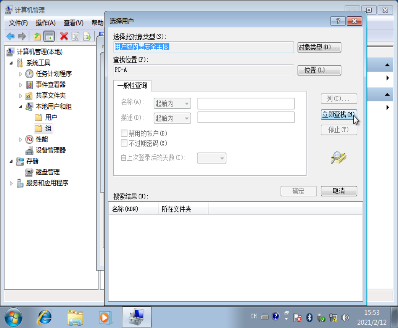The image size is (398, 328).
Task: Click the 立即查找(N) button
Action: (x=339, y=115)
